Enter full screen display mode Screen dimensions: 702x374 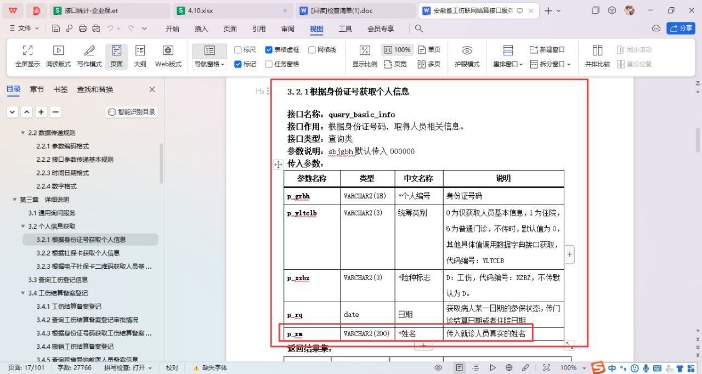click(27, 56)
